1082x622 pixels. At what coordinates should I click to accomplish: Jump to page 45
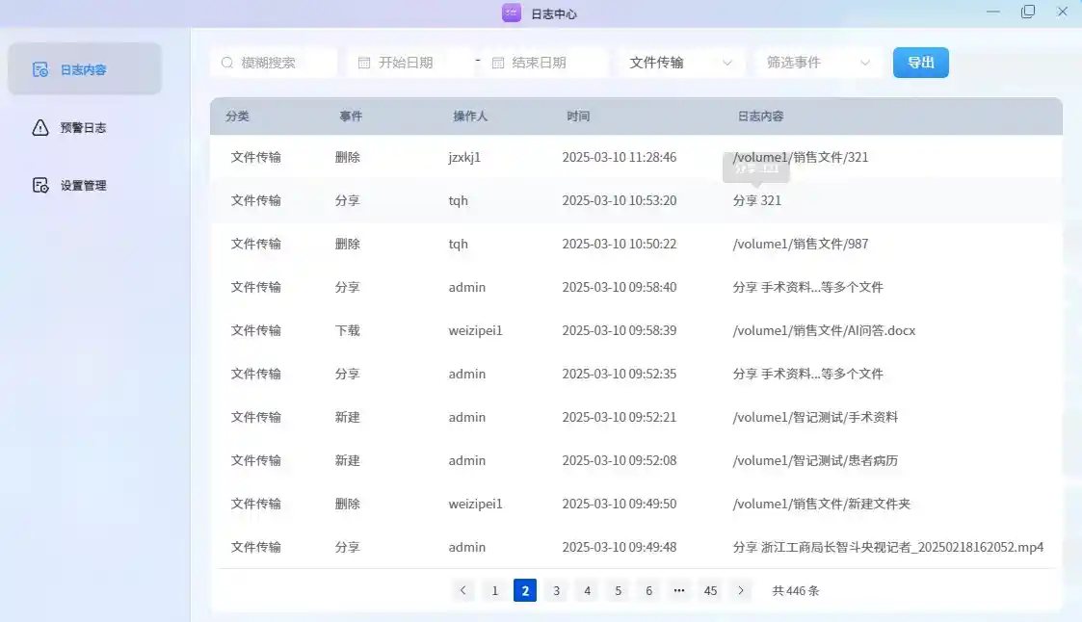[x=710, y=590]
